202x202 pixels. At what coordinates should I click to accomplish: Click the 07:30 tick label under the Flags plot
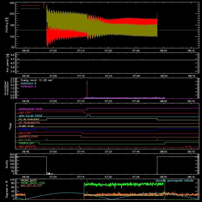[108, 152]
